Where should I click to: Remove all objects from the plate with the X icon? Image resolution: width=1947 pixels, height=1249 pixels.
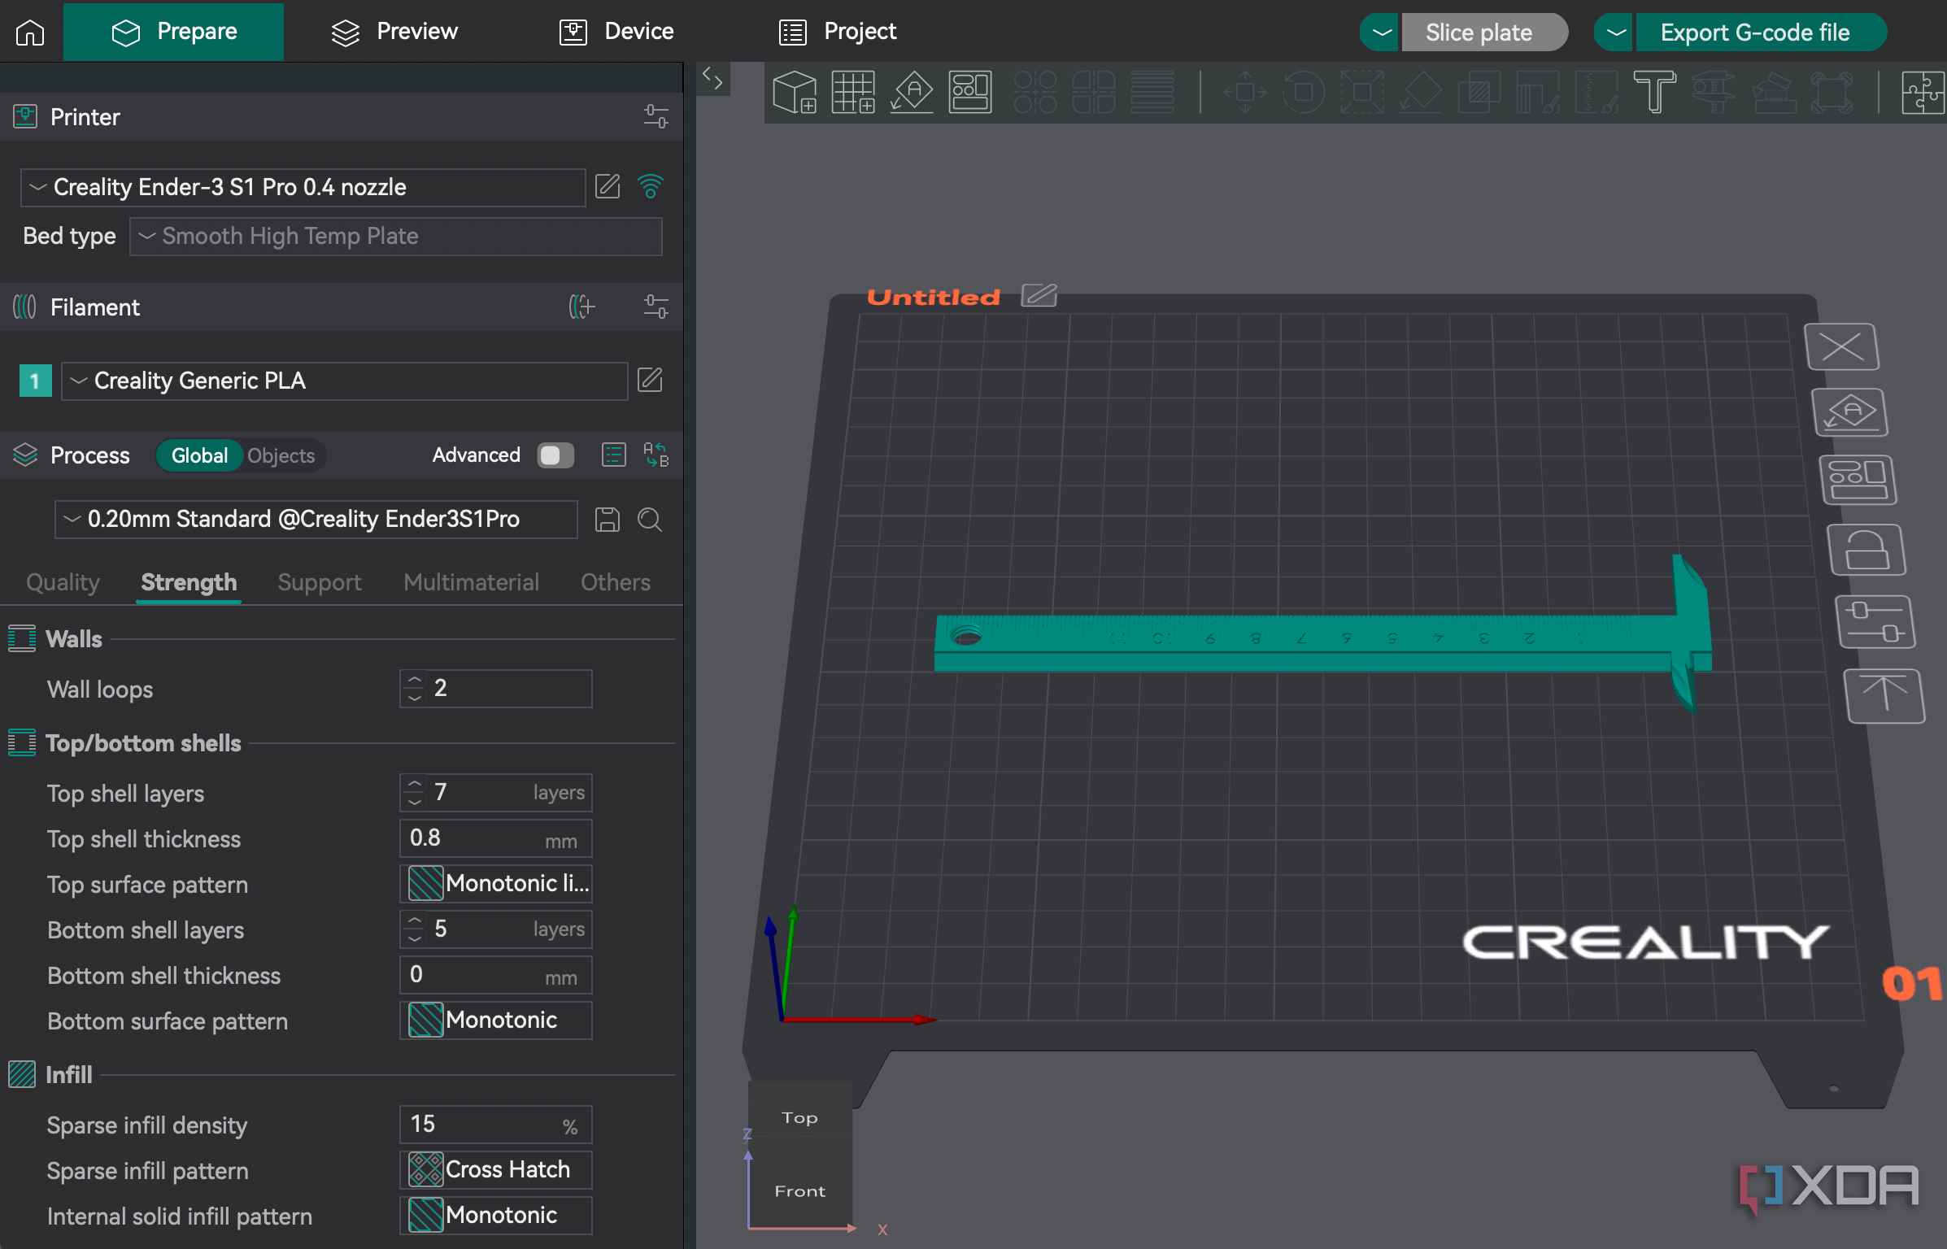pos(1841,347)
